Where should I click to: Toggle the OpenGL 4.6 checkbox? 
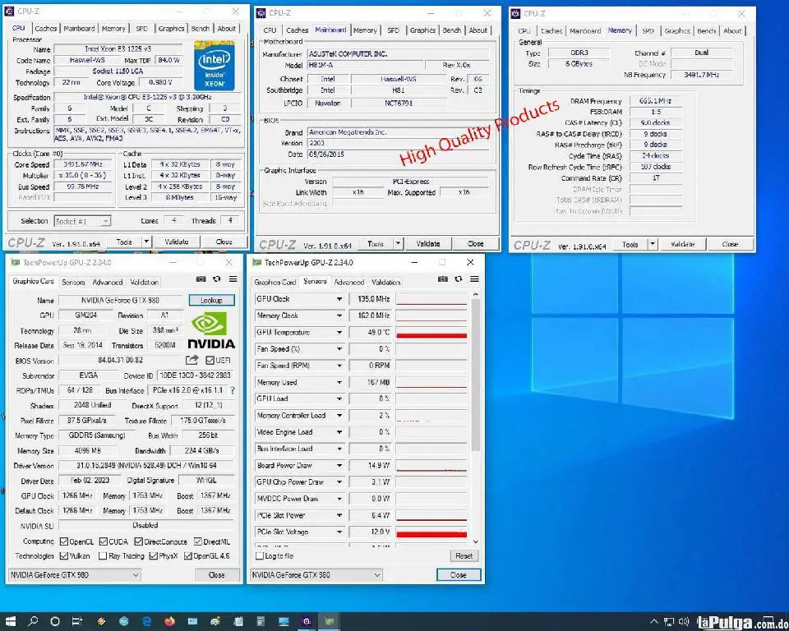(188, 556)
